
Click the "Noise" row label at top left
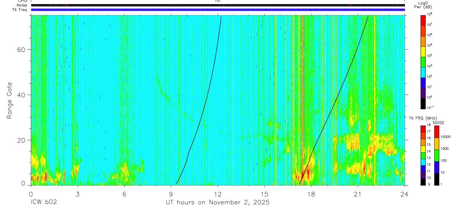click(x=22, y=5)
